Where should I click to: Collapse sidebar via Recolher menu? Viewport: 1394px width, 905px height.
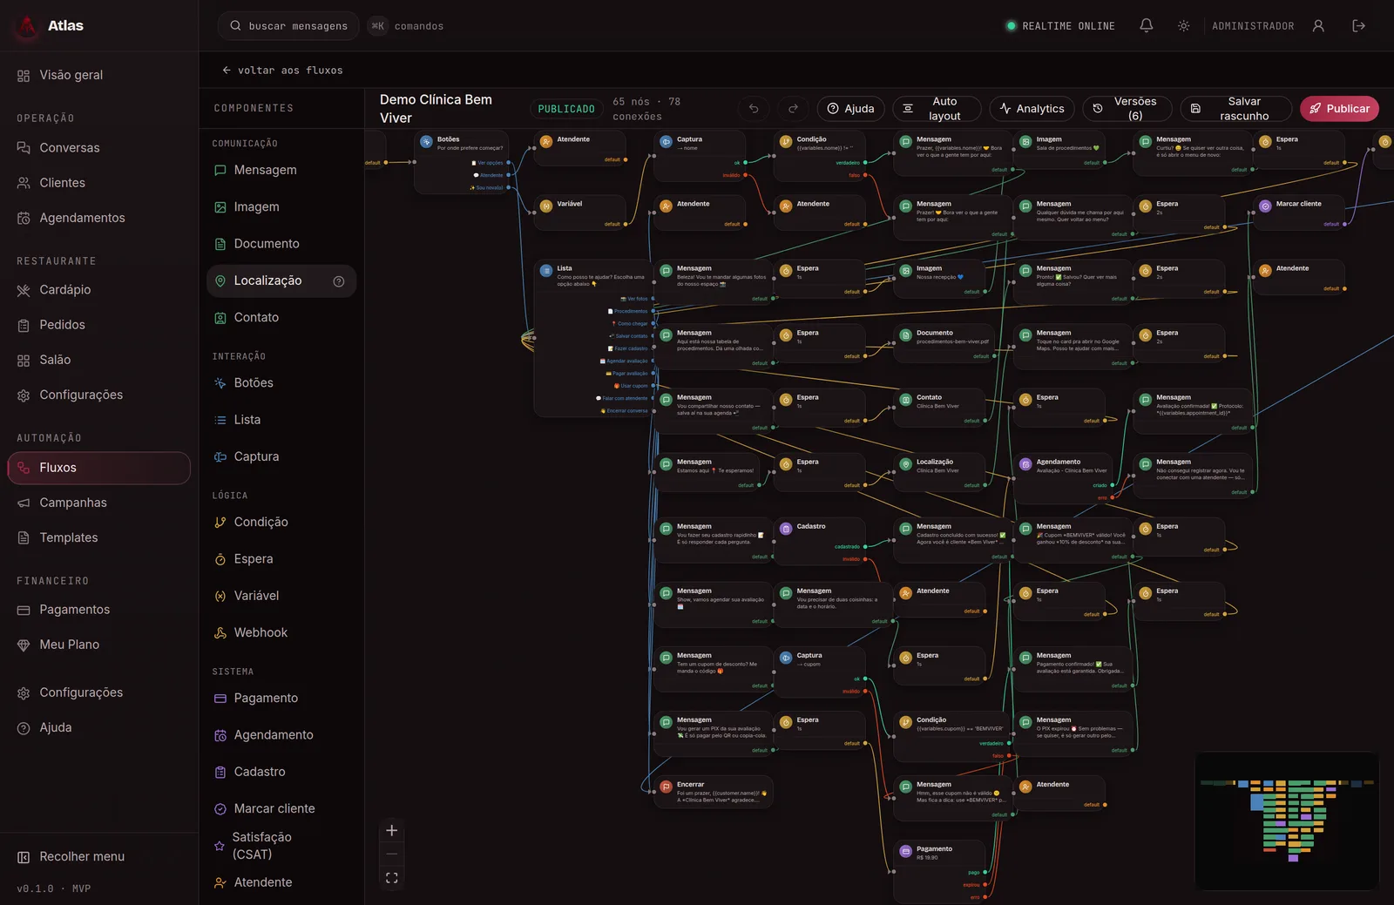[x=98, y=857]
